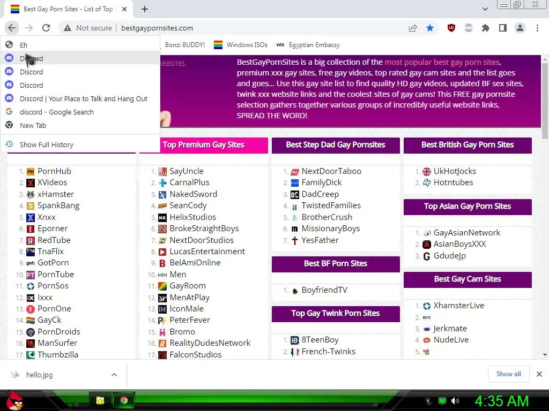The height and width of the screenshot is (411, 549).
Task: Click the Not secure warning icon
Action: 68,28
